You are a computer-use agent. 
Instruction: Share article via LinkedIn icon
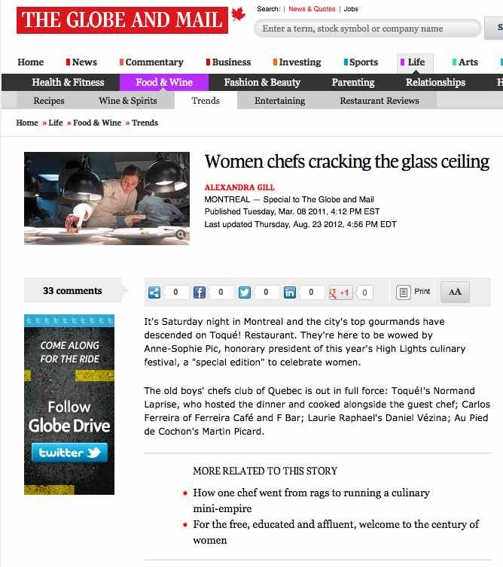[x=290, y=293]
